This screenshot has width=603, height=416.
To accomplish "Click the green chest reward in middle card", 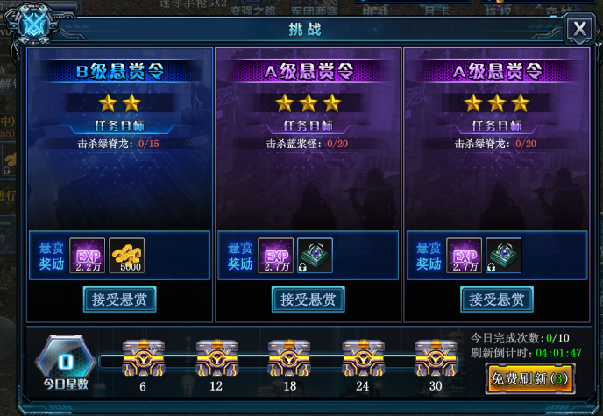I will (x=315, y=256).
